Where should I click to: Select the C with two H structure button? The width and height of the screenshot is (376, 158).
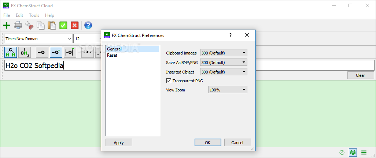tap(11, 52)
